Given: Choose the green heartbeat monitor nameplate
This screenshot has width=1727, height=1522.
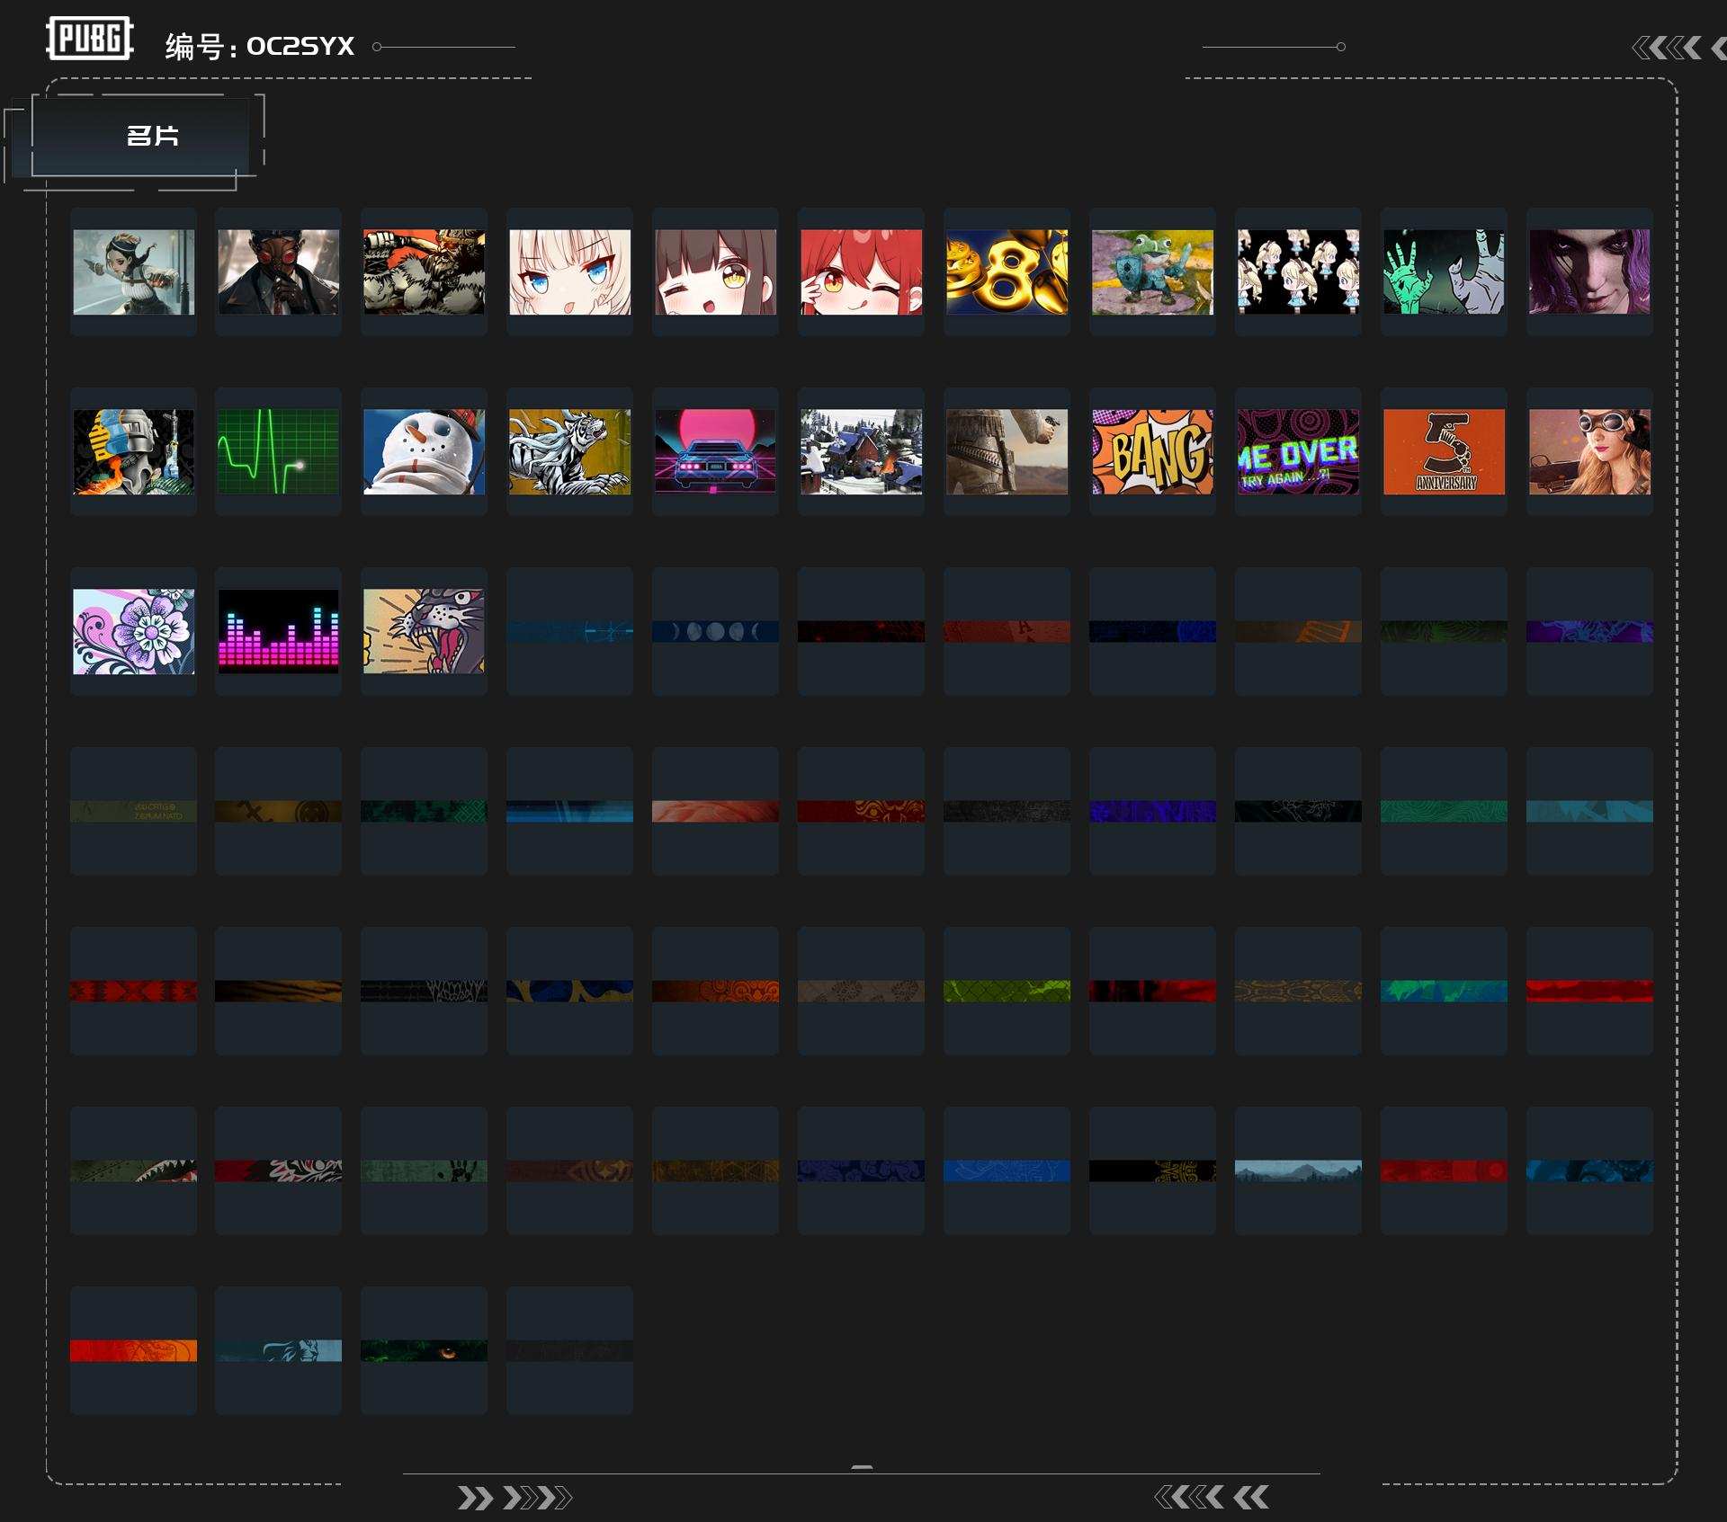Looking at the screenshot, I should click(x=279, y=451).
